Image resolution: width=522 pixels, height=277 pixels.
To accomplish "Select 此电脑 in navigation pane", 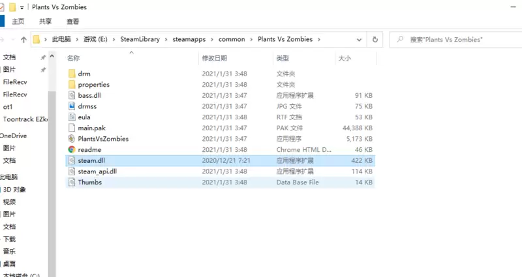I will (x=9, y=177).
